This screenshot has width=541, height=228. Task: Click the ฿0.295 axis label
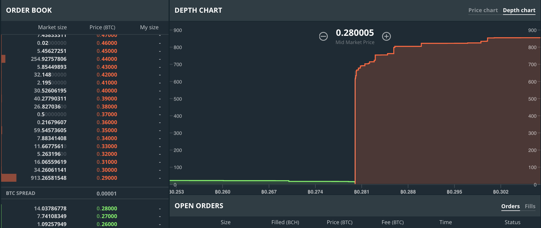[x=454, y=192]
